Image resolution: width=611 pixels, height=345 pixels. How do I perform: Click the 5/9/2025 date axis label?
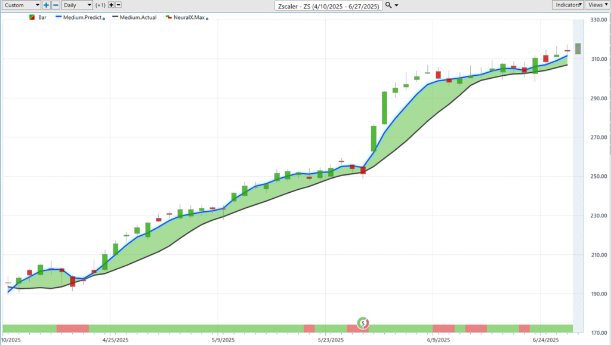point(223,340)
